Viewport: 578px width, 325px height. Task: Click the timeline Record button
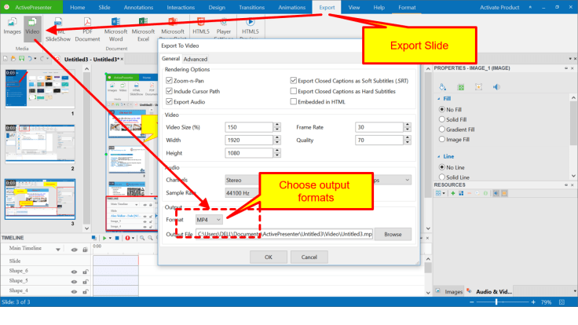pyautogui.click(x=127, y=238)
